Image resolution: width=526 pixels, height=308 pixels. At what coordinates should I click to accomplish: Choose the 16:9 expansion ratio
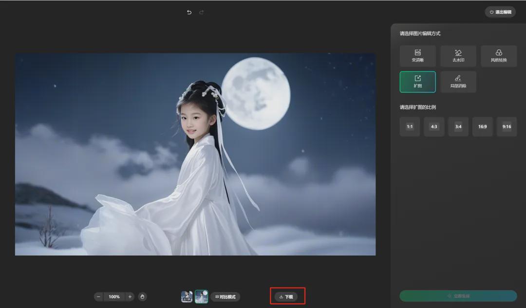point(482,127)
